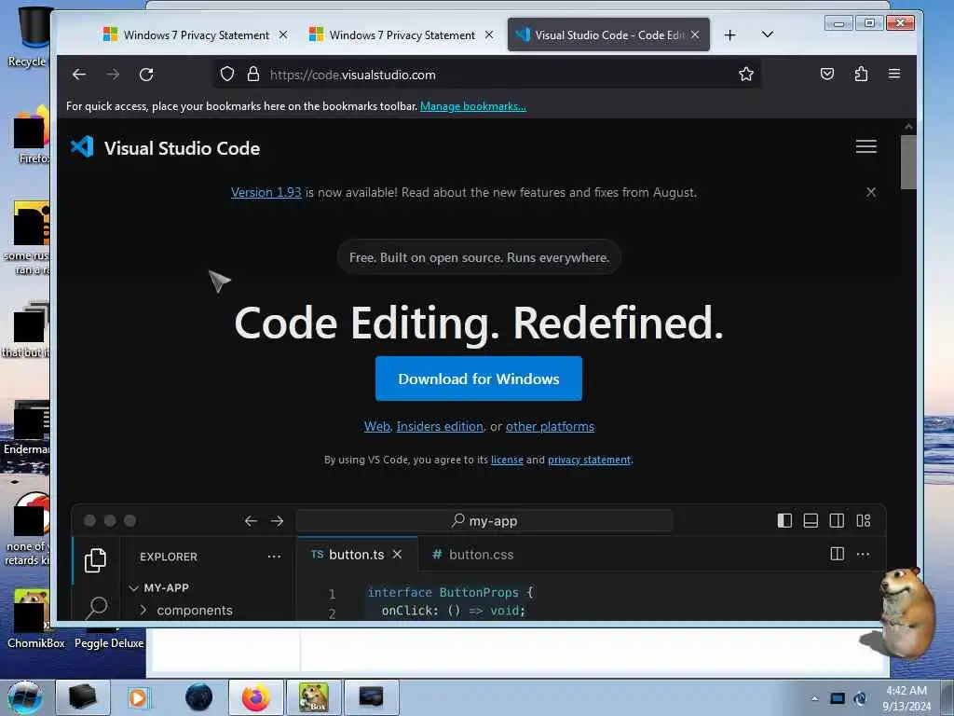Switch to second Windows 7 Privacy Statement tab

[x=402, y=35]
